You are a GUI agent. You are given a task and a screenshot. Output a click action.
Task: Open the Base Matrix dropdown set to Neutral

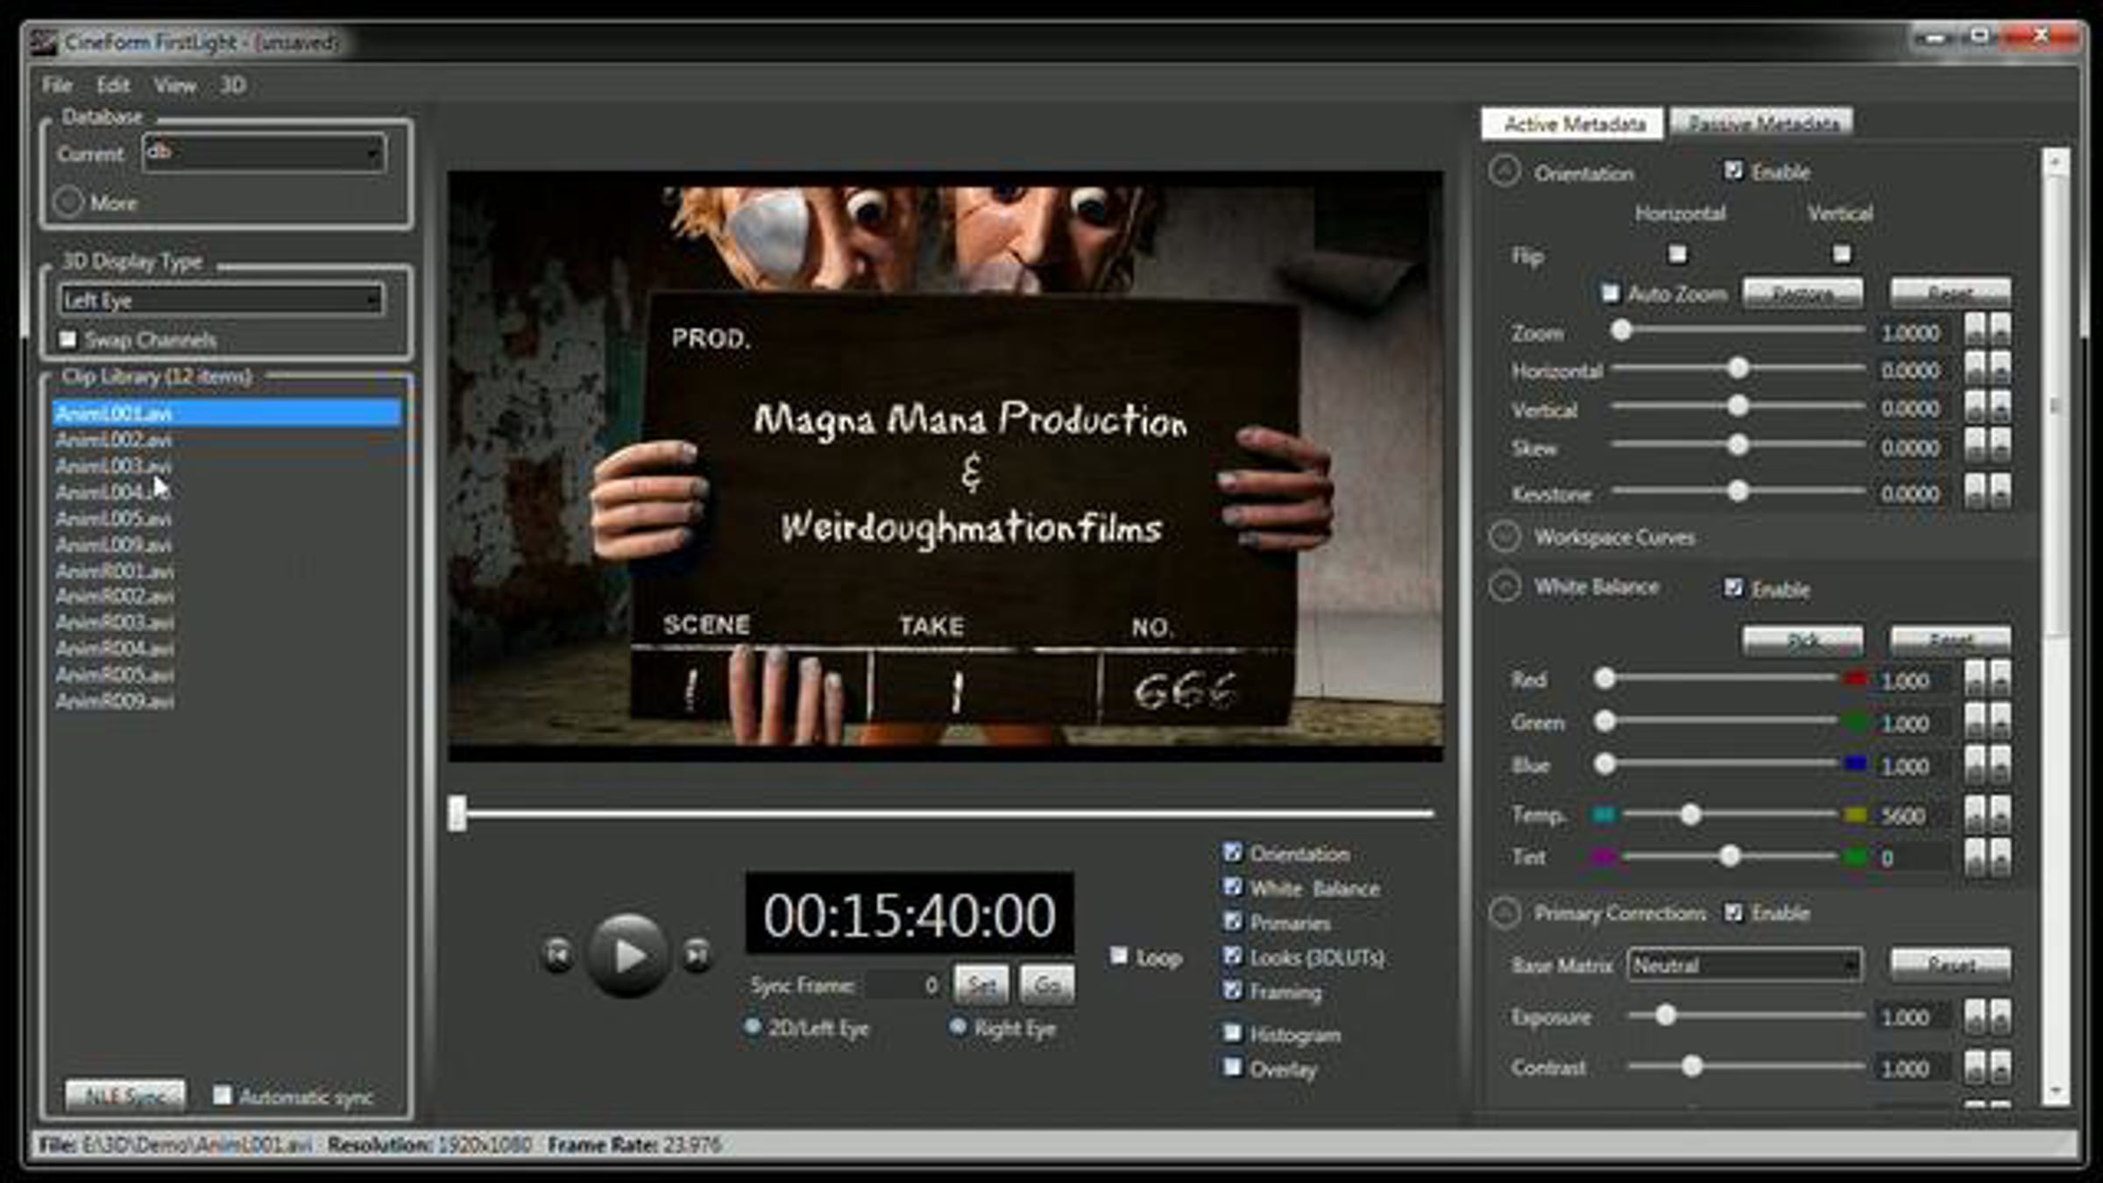[1745, 965]
